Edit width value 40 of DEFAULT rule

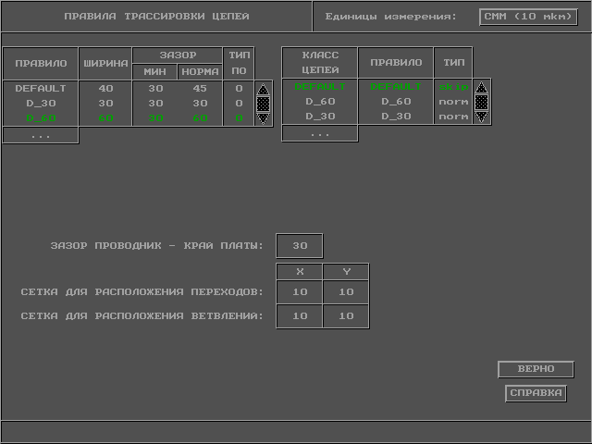105,89
